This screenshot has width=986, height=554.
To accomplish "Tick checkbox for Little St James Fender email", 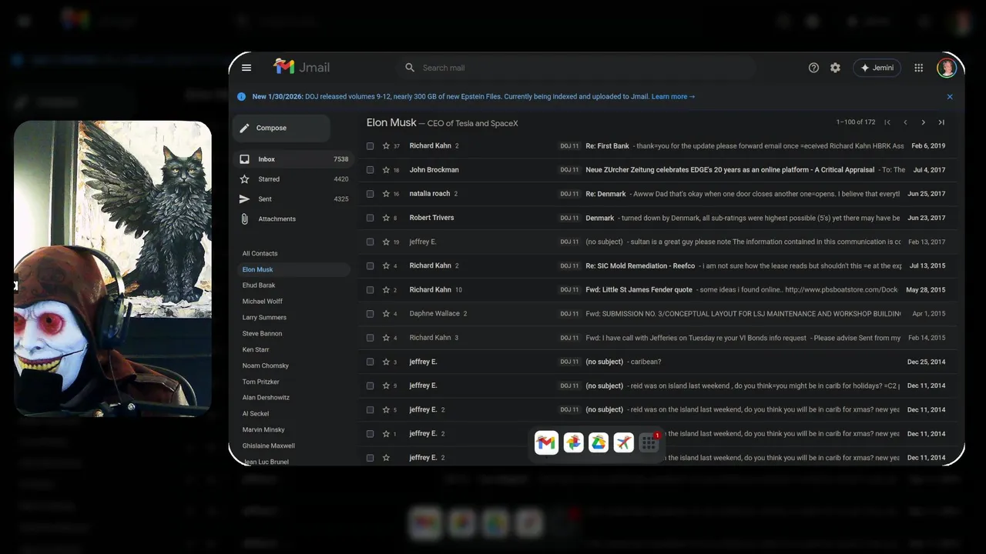I will click(x=370, y=290).
